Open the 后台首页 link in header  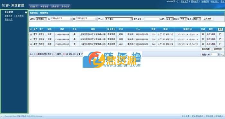(x=184, y=1)
